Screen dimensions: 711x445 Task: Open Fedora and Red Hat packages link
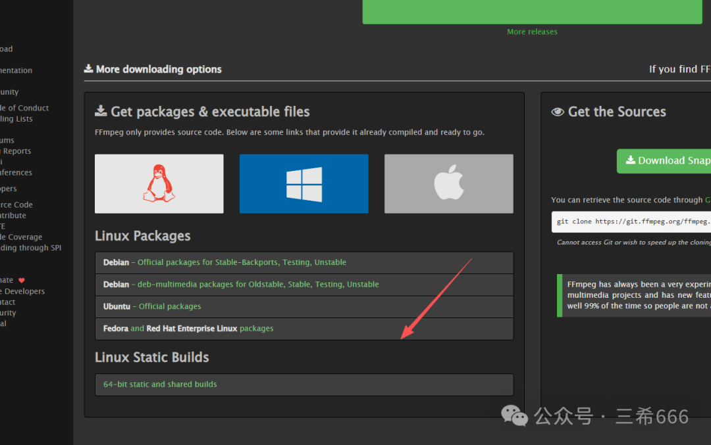click(255, 329)
